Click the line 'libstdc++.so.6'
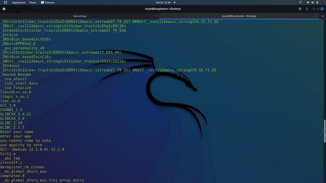This screenshot has width=326, height=183. point(16,92)
